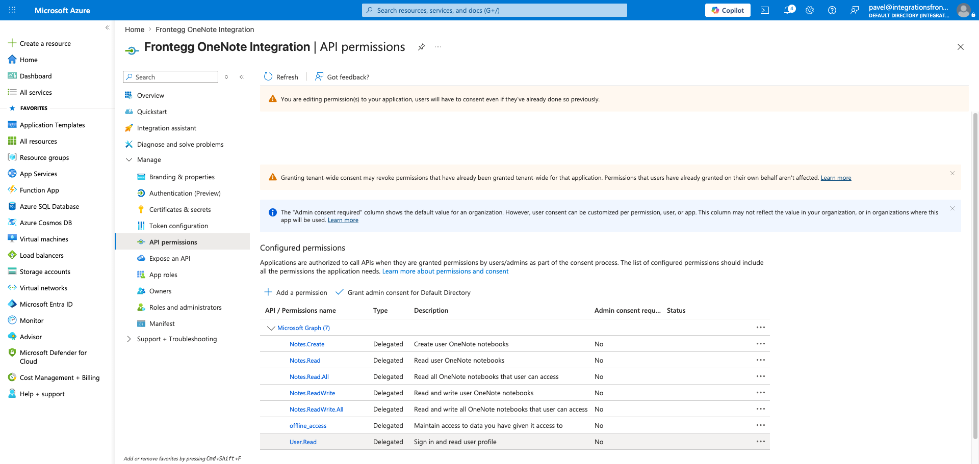979x464 pixels.
Task: Click Learn more about permissions and consent
Action: (445, 271)
